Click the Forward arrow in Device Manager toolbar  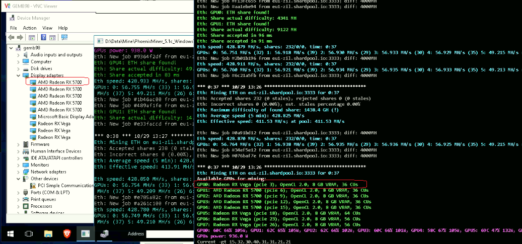20,37
